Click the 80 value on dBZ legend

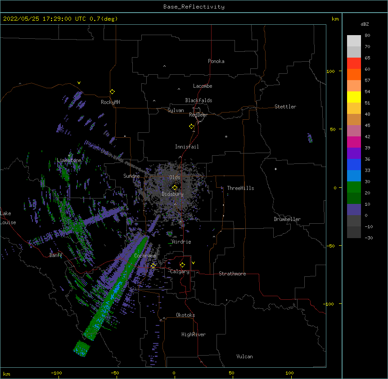click(367, 36)
